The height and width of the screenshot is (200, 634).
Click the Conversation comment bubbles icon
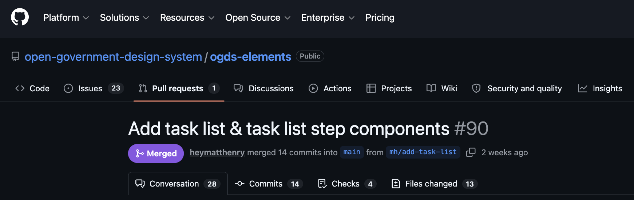140,184
